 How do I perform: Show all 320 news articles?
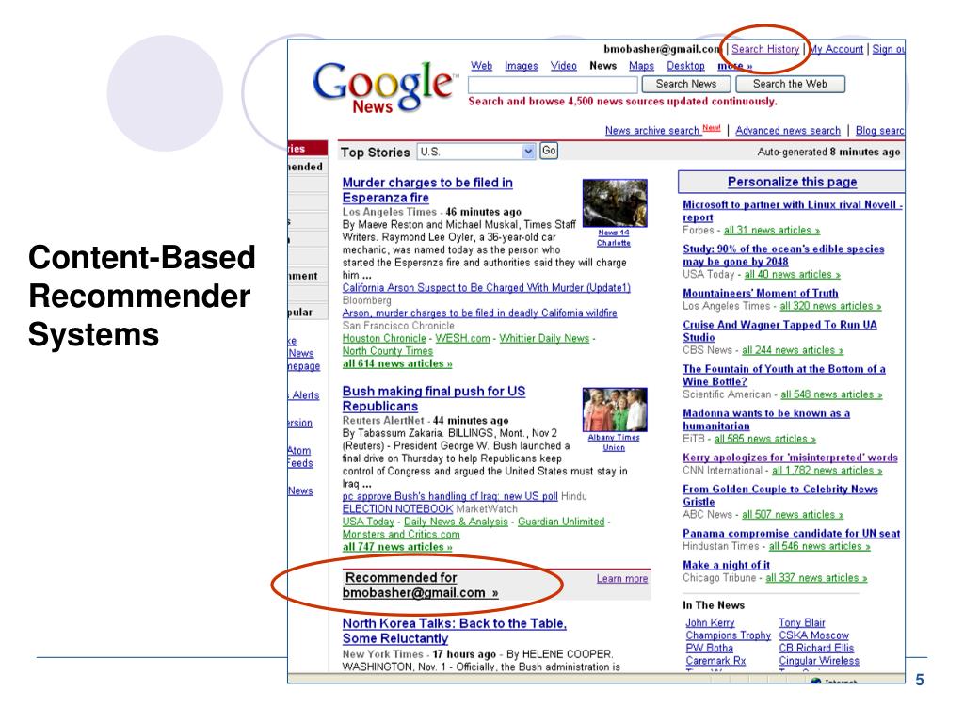[x=830, y=306]
